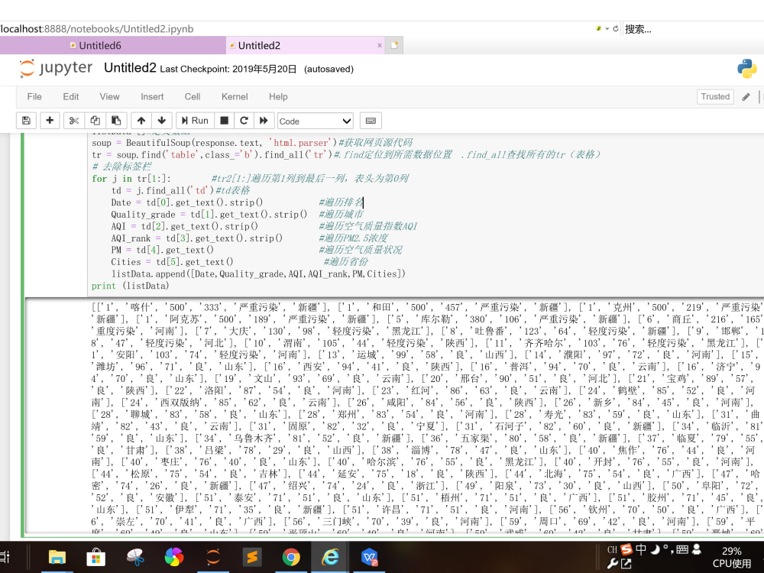
Task: Open the address bar dropdown arrow
Action: click(607, 29)
